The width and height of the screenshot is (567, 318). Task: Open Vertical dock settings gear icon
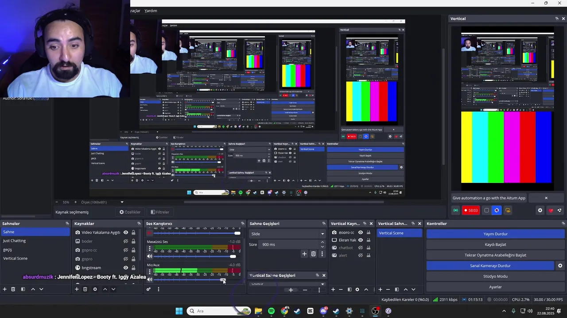(540, 210)
